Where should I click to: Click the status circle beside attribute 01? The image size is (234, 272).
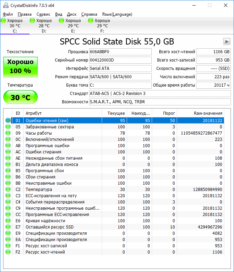click(8, 120)
